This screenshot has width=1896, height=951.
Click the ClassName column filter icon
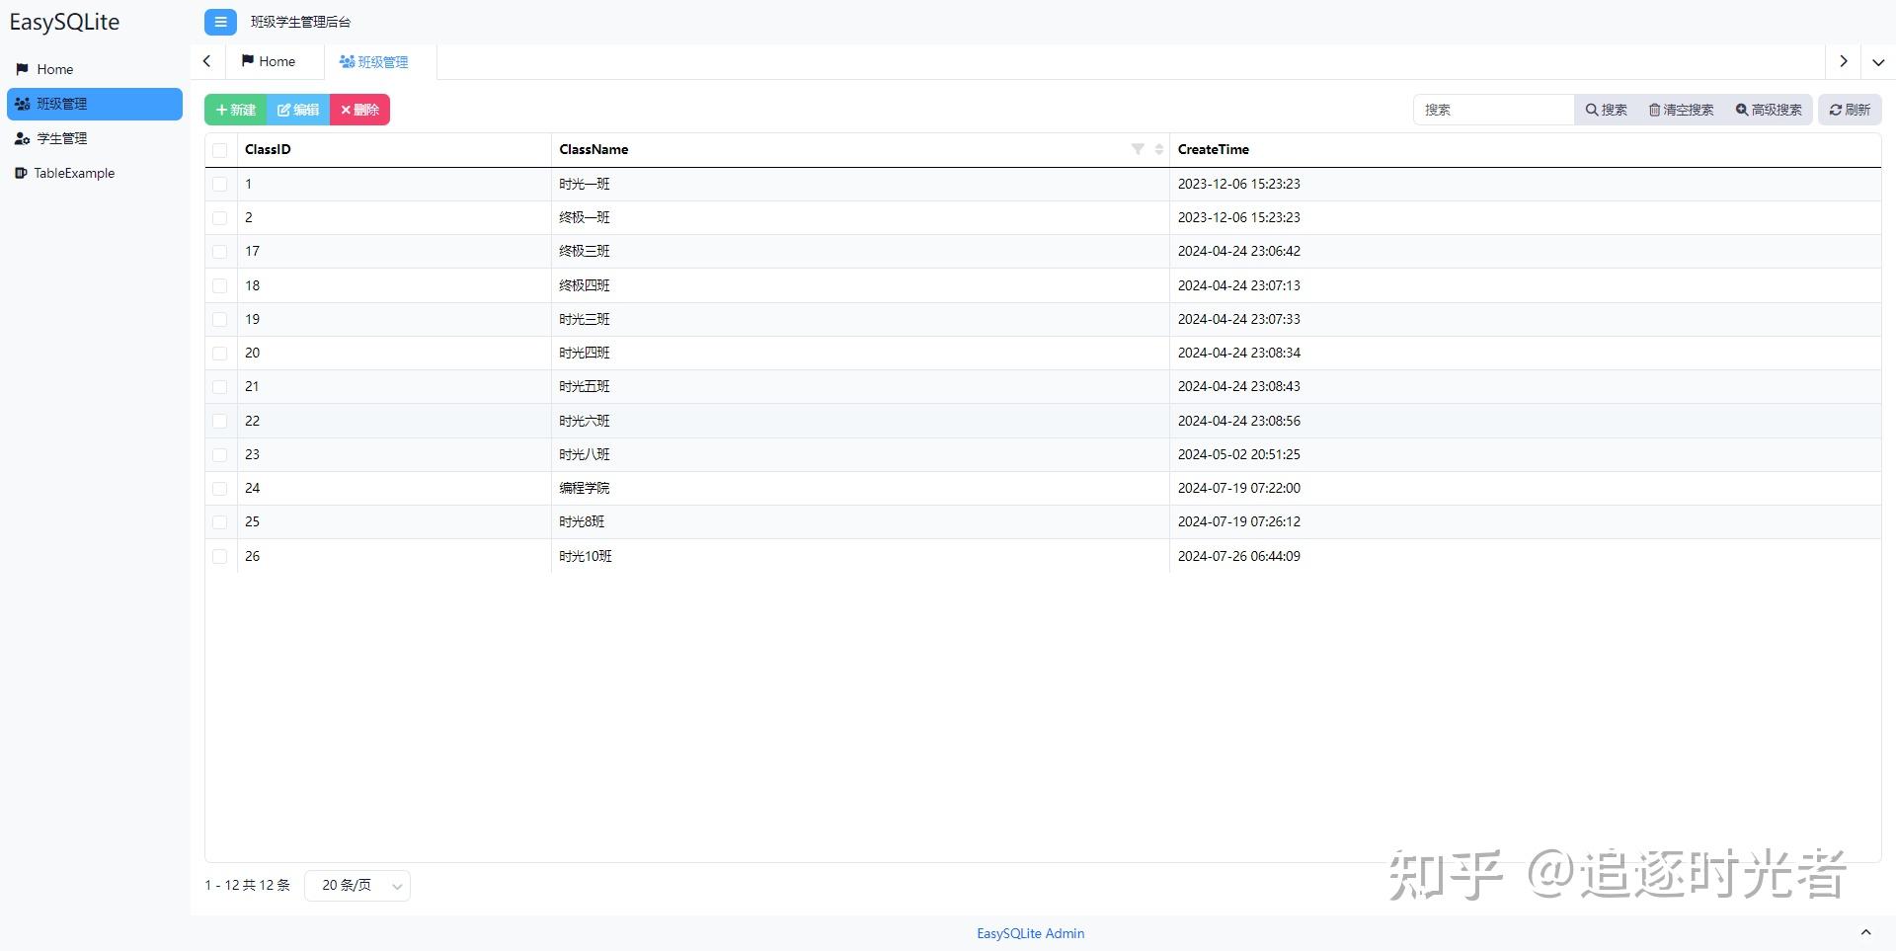[x=1138, y=149]
